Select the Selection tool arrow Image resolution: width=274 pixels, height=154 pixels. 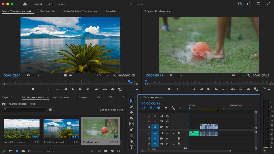[132, 101]
